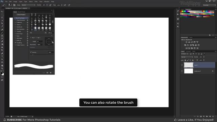Toggle tablet pressure for opacity icon

pyautogui.click(x=50, y=5)
